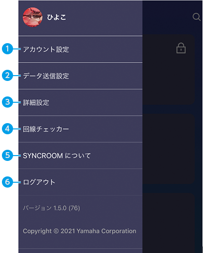Image resolution: width=203 pixels, height=253 pixels.
Task: Click the second dimmed room card
Action: click(168, 149)
